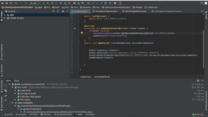
Task: Click the editor vertical scrollbar
Action: tap(203, 49)
